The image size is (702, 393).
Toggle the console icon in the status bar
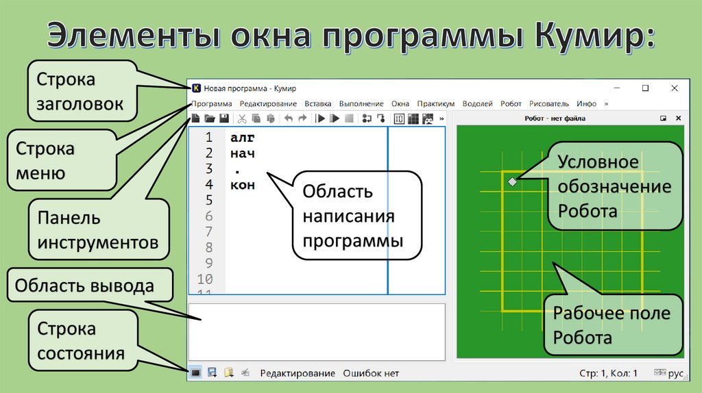(195, 372)
